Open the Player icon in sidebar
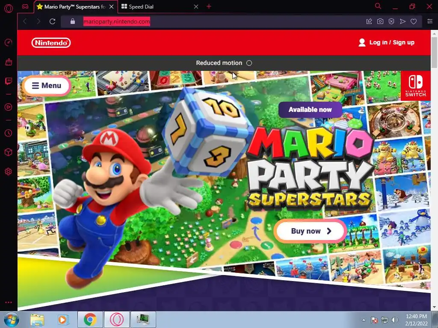This screenshot has width=438, height=328. point(9,107)
